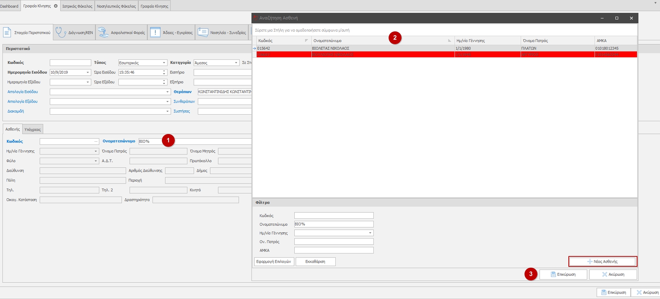Click the sort icon in Κωδικός column header
This screenshot has width=660, height=299.
306,41
